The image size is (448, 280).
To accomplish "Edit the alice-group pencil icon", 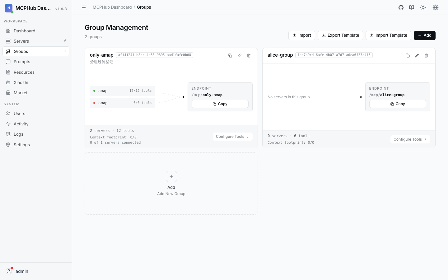I will point(417,55).
